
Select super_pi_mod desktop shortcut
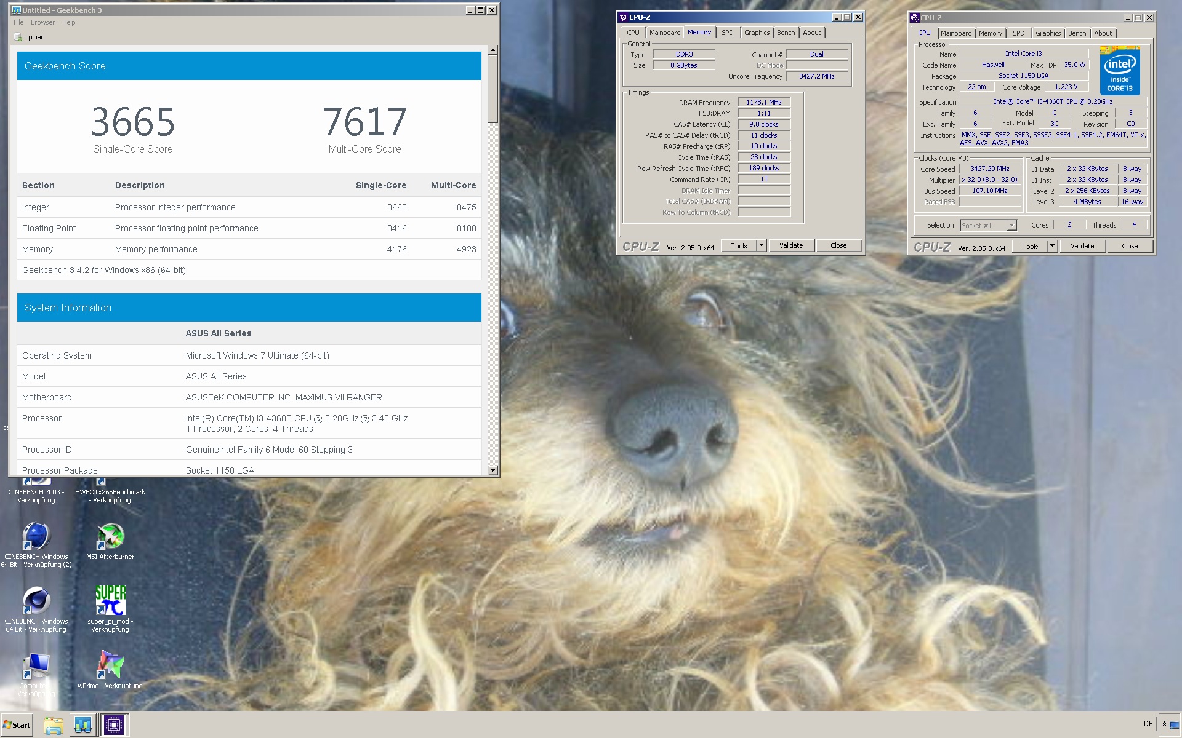pos(110,600)
